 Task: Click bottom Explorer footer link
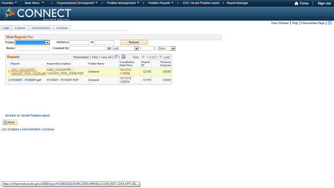click(x=14, y=130)
